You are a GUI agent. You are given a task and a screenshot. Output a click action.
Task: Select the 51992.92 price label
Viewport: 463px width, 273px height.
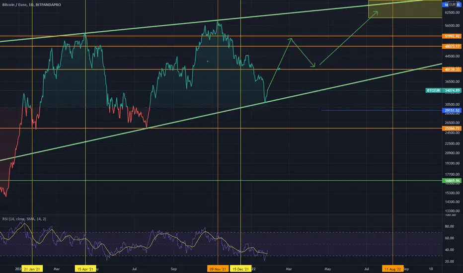(x=452, y=36)
